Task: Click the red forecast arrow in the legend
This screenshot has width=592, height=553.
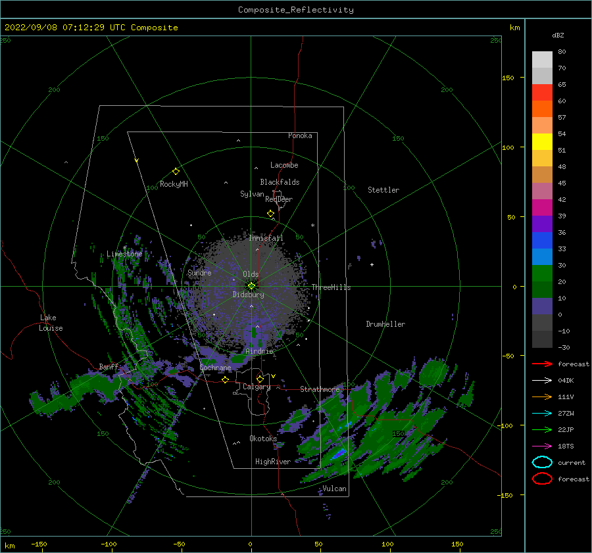Action: pyautogui.click(x=542, y=364)
